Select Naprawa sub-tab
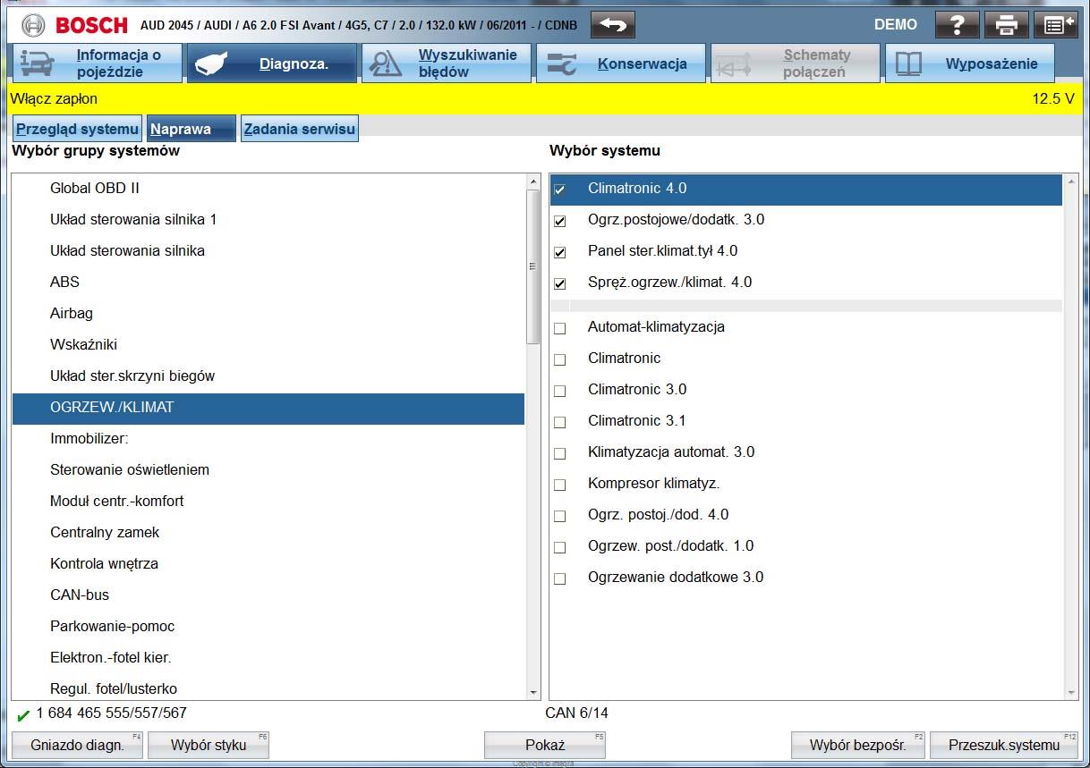Screen dimensions: 1090x768 [192, 129]
